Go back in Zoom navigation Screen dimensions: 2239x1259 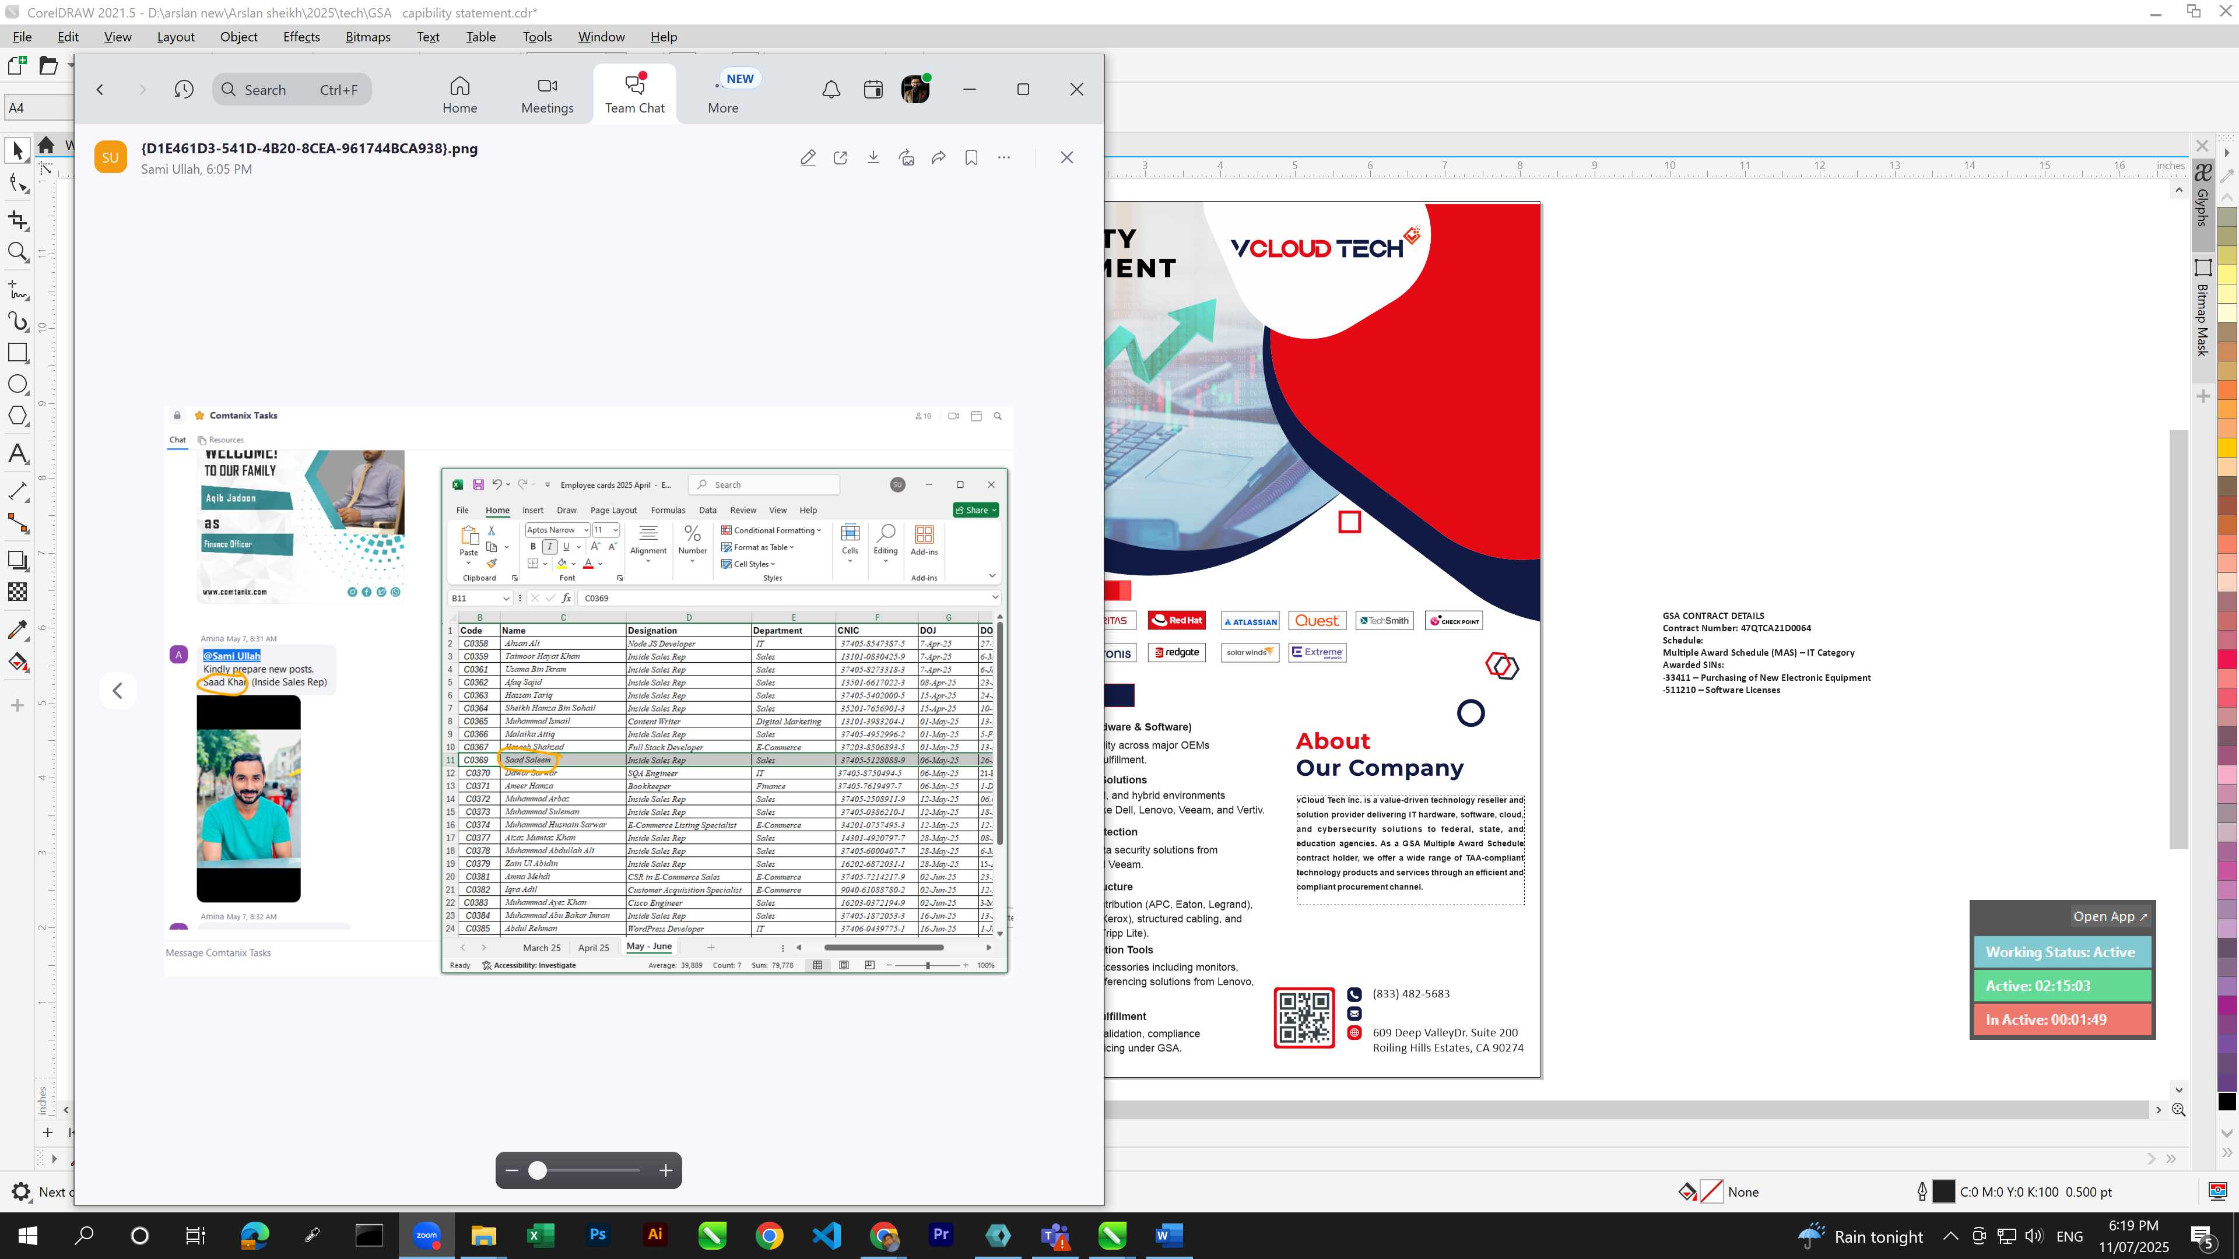click(x=100, y=90)
